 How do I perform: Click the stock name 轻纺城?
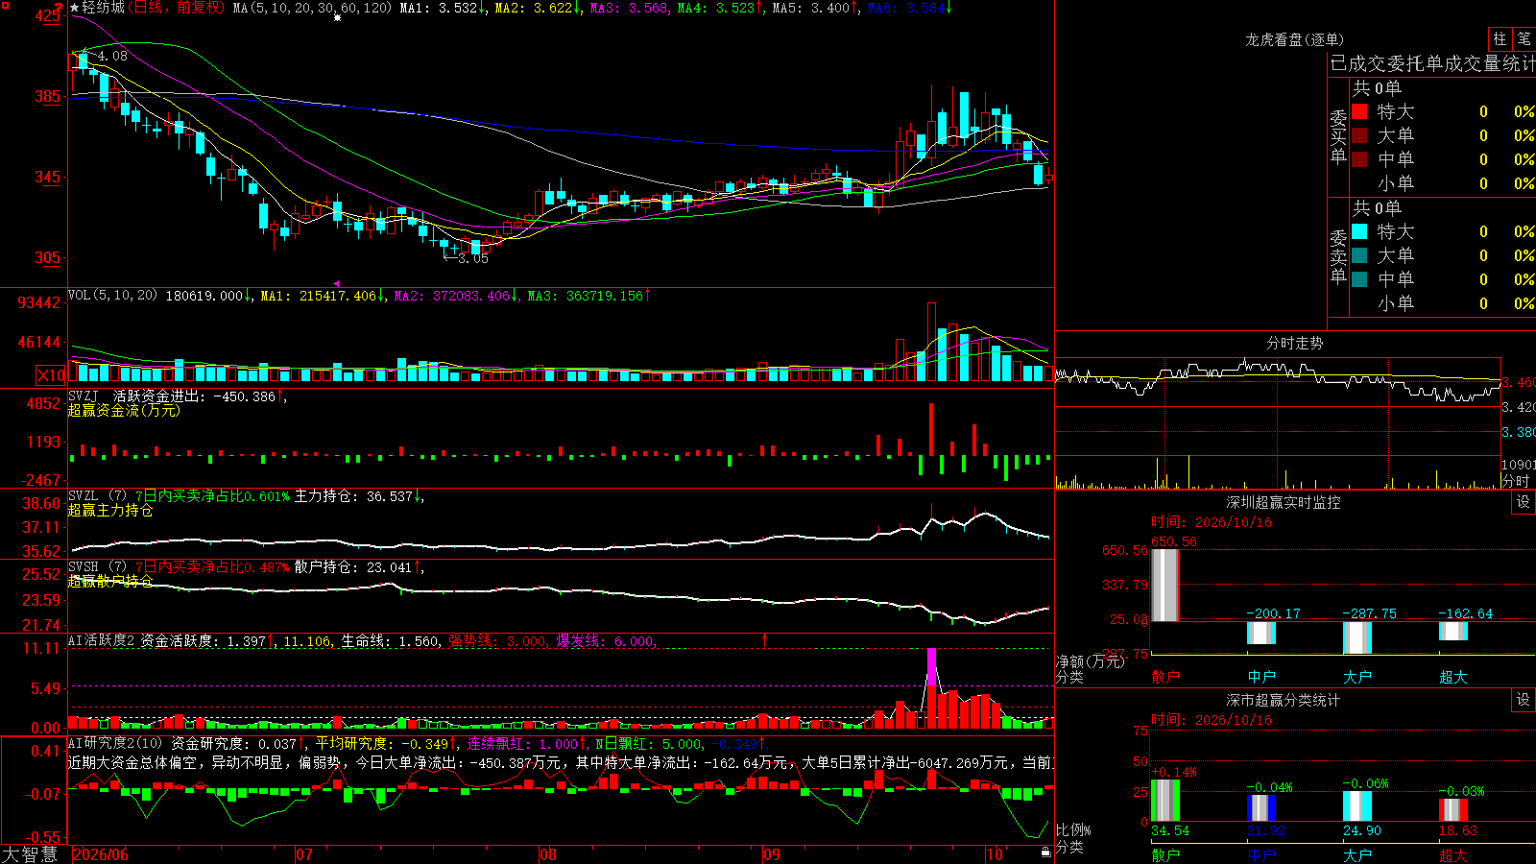104,8
